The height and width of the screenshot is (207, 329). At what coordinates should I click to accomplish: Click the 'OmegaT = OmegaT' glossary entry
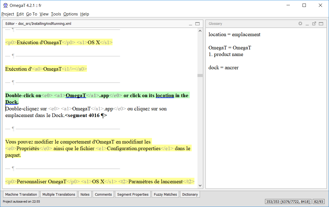(x=230, y=48)
